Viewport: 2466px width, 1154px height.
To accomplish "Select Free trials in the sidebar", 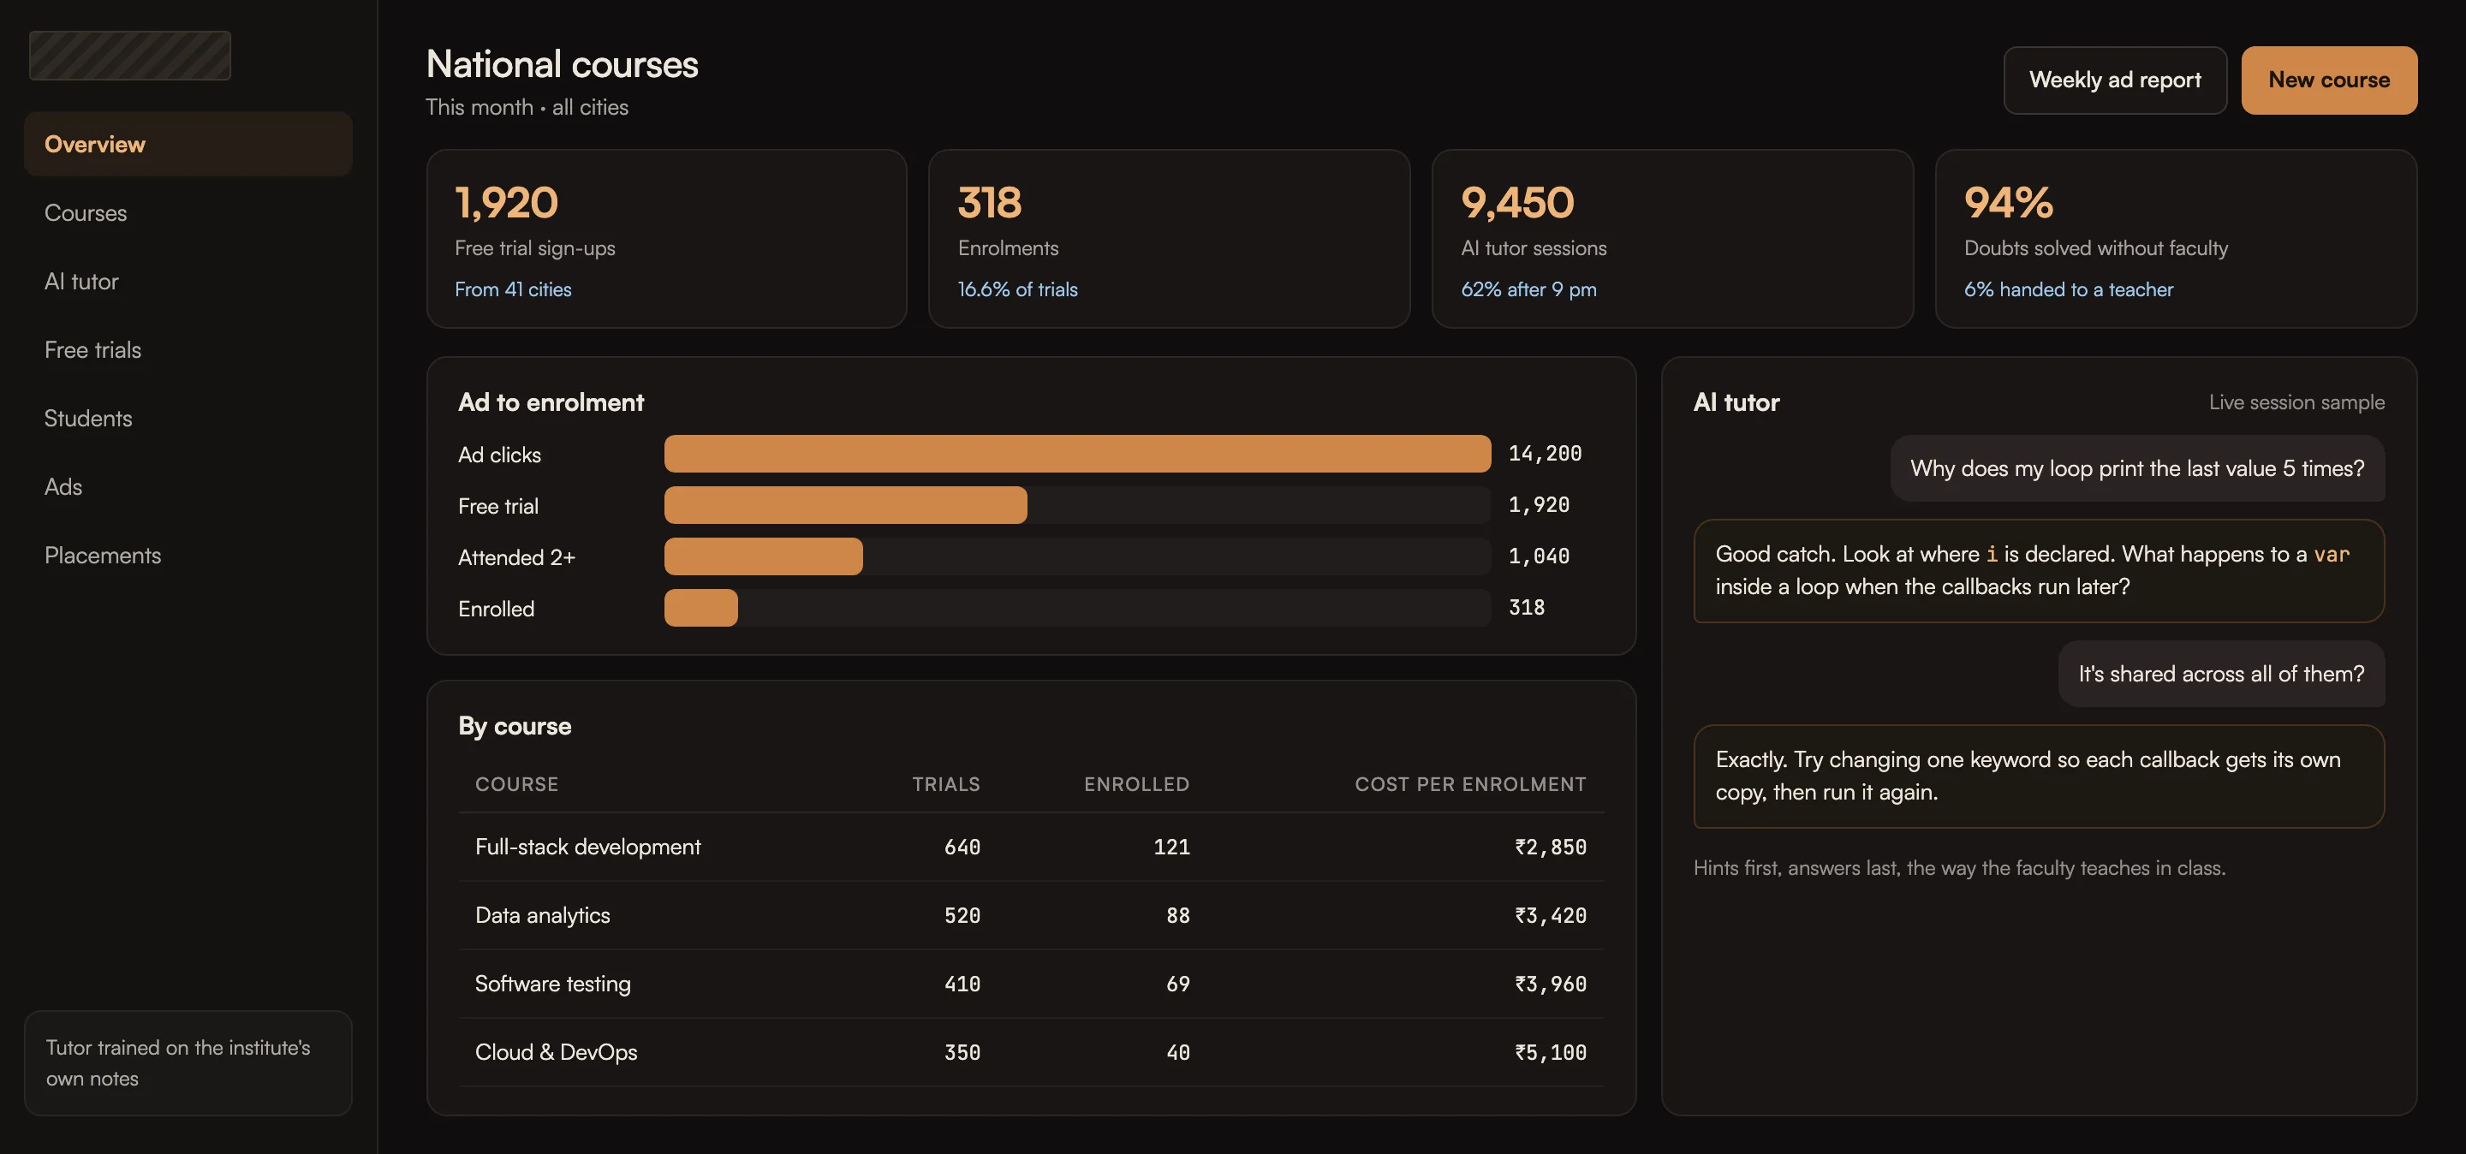I will point(188,349).
